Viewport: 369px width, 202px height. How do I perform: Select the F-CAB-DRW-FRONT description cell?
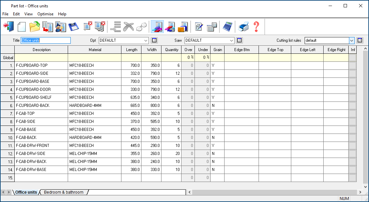click(x=41, y=146)
